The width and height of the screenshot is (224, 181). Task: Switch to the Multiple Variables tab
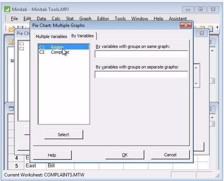pos(51,37)
